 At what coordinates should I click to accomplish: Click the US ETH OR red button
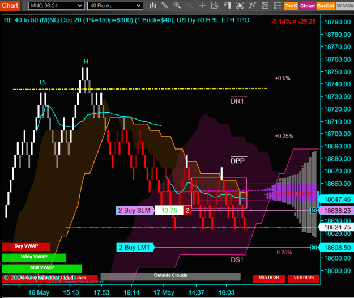point(269,279)
